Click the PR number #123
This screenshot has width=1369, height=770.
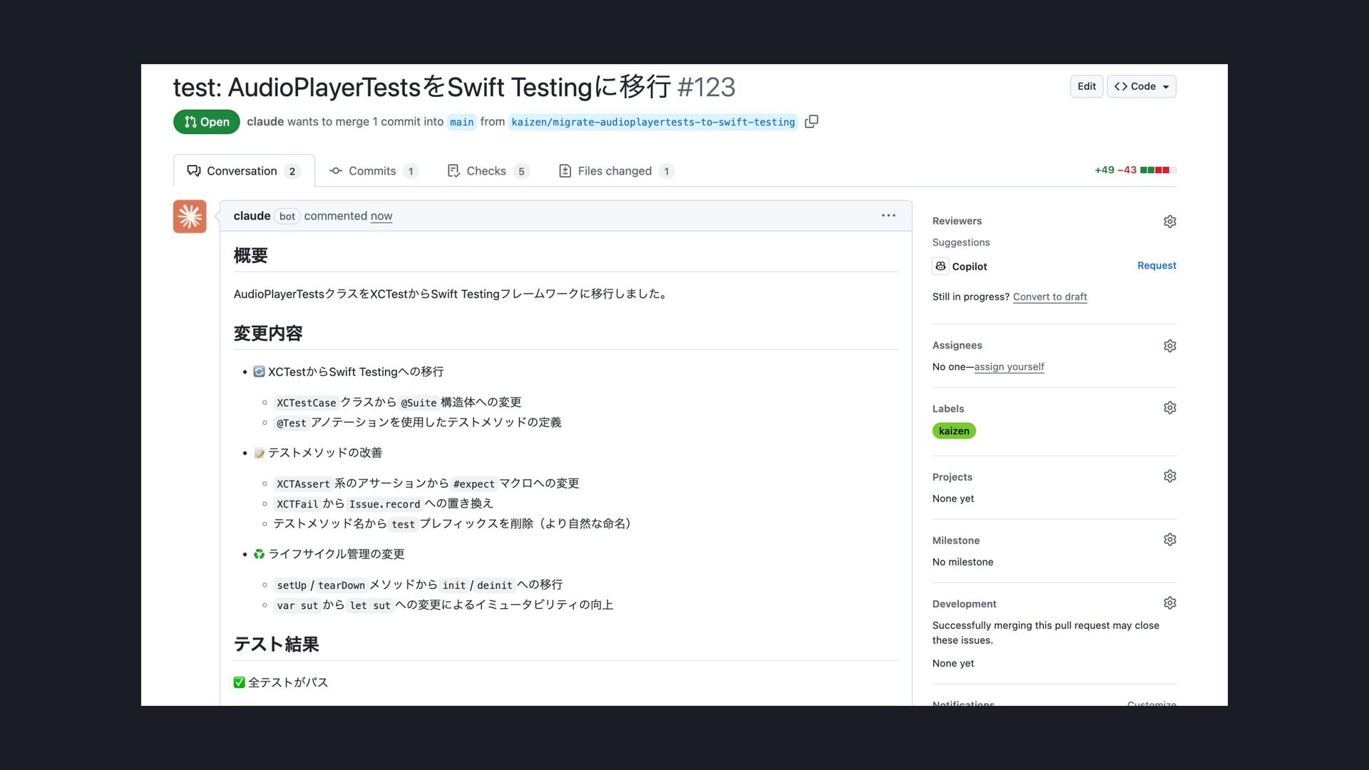(706, 87)
